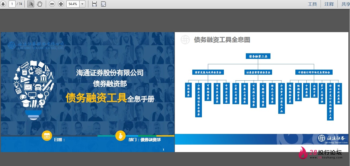Image resolution: width=350 pixels, height=166 pixels.
Task: Click the 专项企业债券 chart box
Action: (x=226, y=93)
